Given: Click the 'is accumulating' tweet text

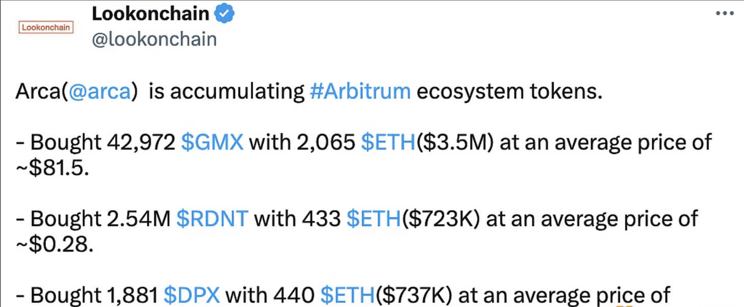Looking at the screenshot, I should pos(227,91).
